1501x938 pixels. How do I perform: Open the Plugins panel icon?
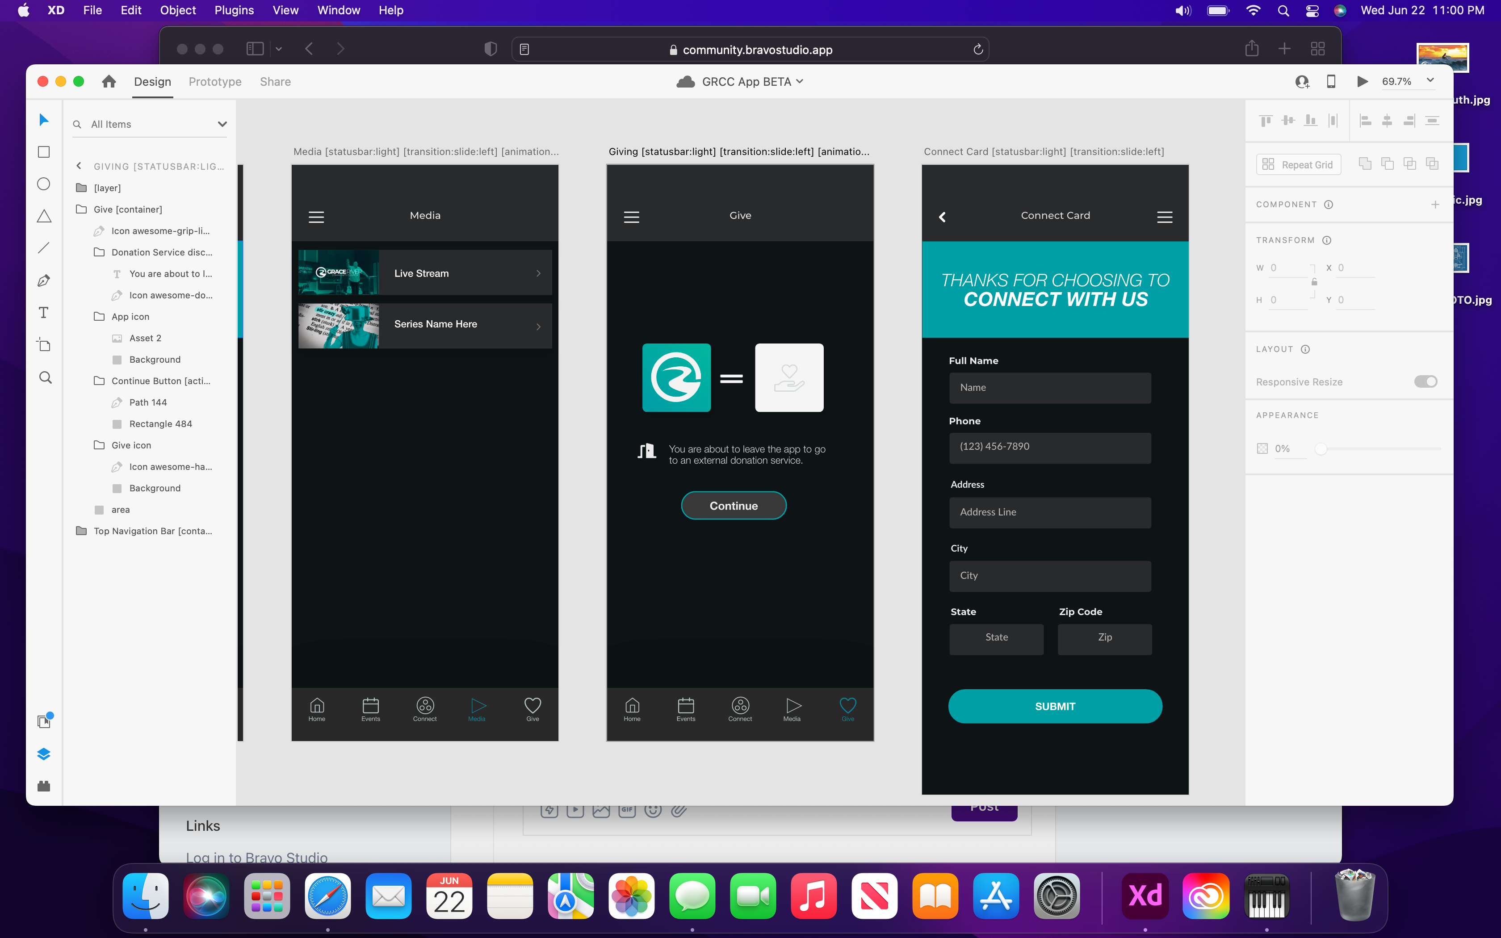tap(43, 786)
